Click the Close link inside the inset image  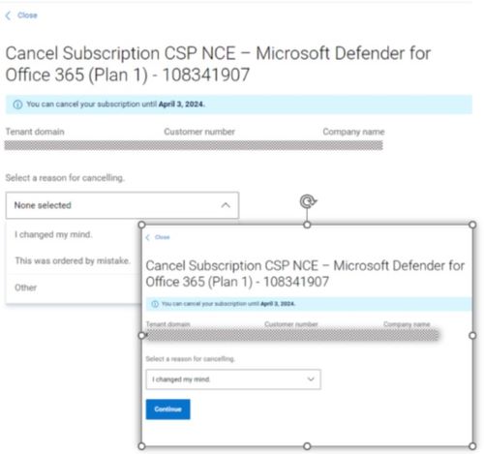pyautogui.click(x=162, y=237)
